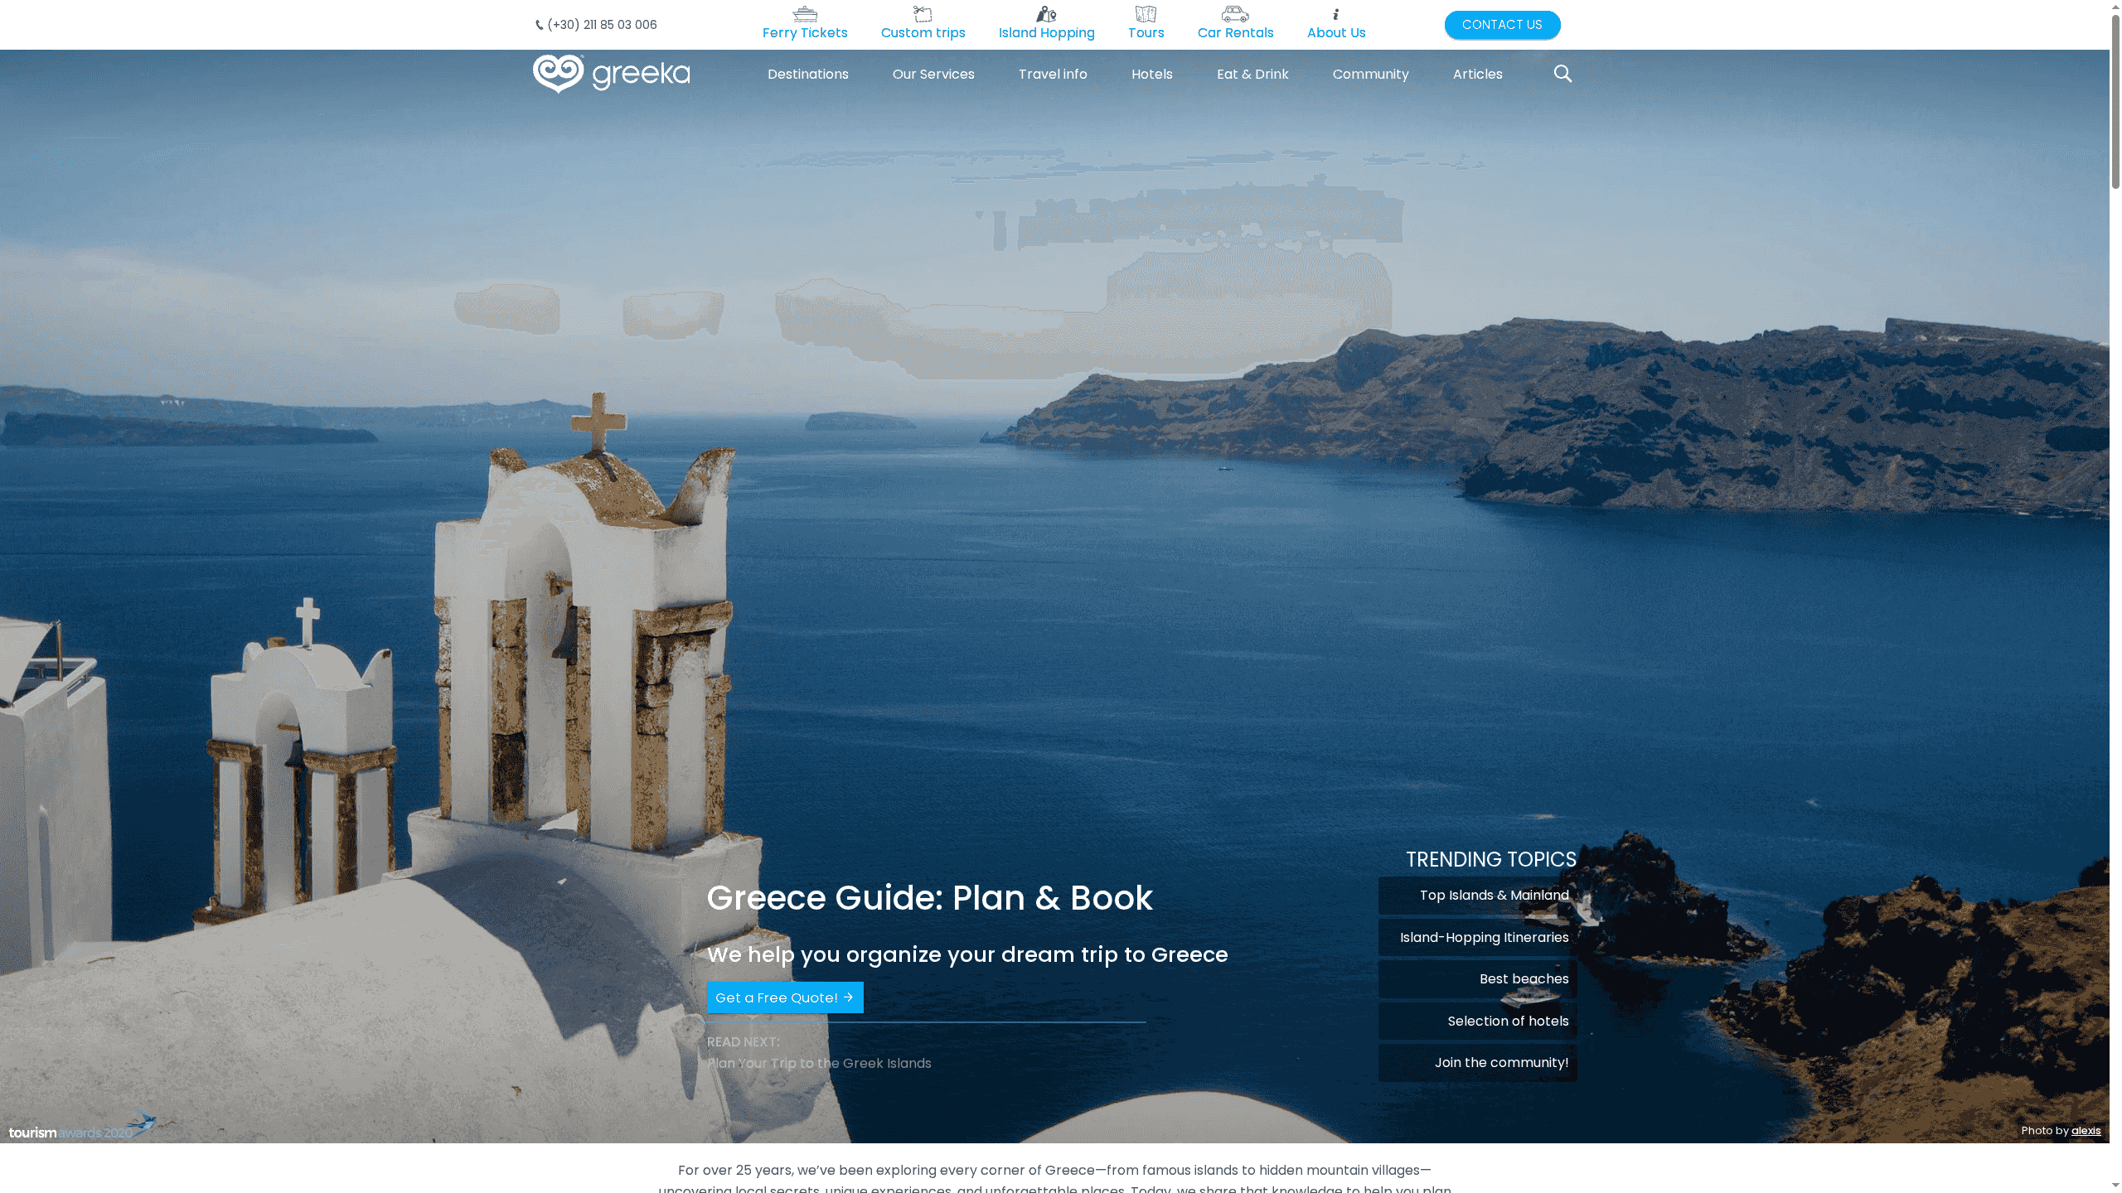Click the Contact Us button

tap(1502, 25)
